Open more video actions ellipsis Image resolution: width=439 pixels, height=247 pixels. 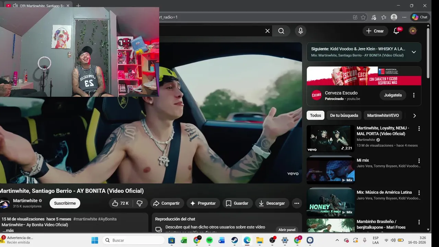(x=297, y=203)
